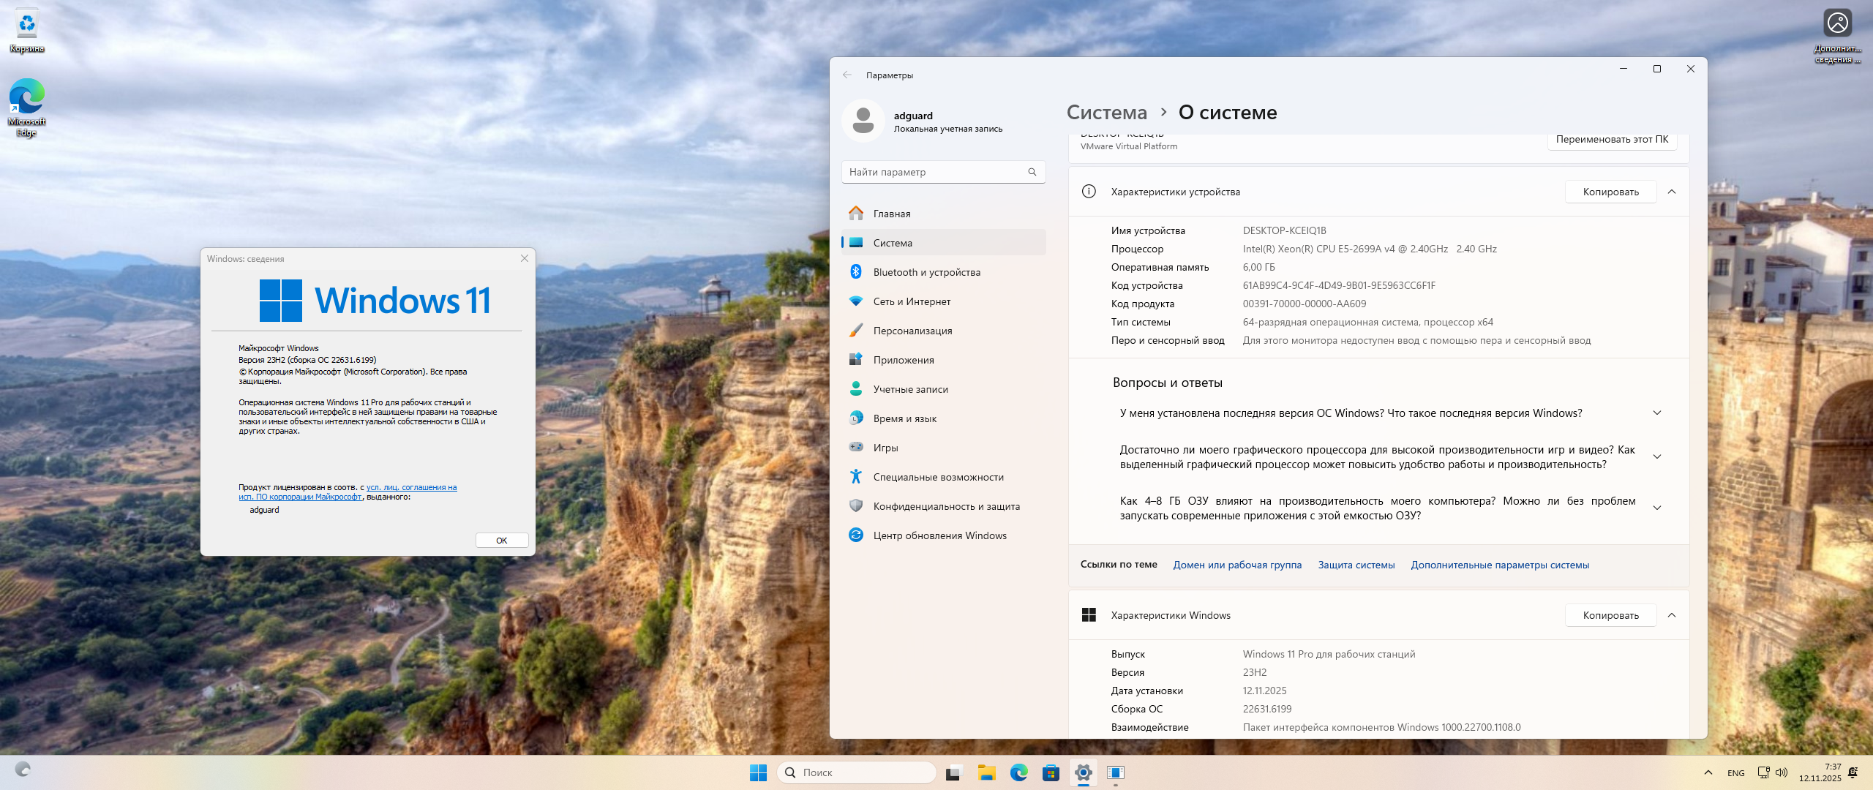Expand question about последняя версия Windows
The image size is (1873, 790).
click(x=1657, y=413)
